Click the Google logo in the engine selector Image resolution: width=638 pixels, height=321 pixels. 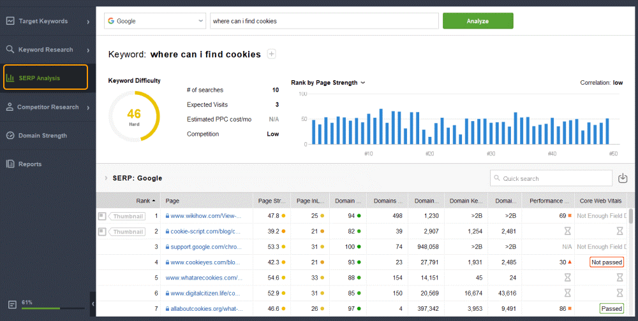click(111, 21)
